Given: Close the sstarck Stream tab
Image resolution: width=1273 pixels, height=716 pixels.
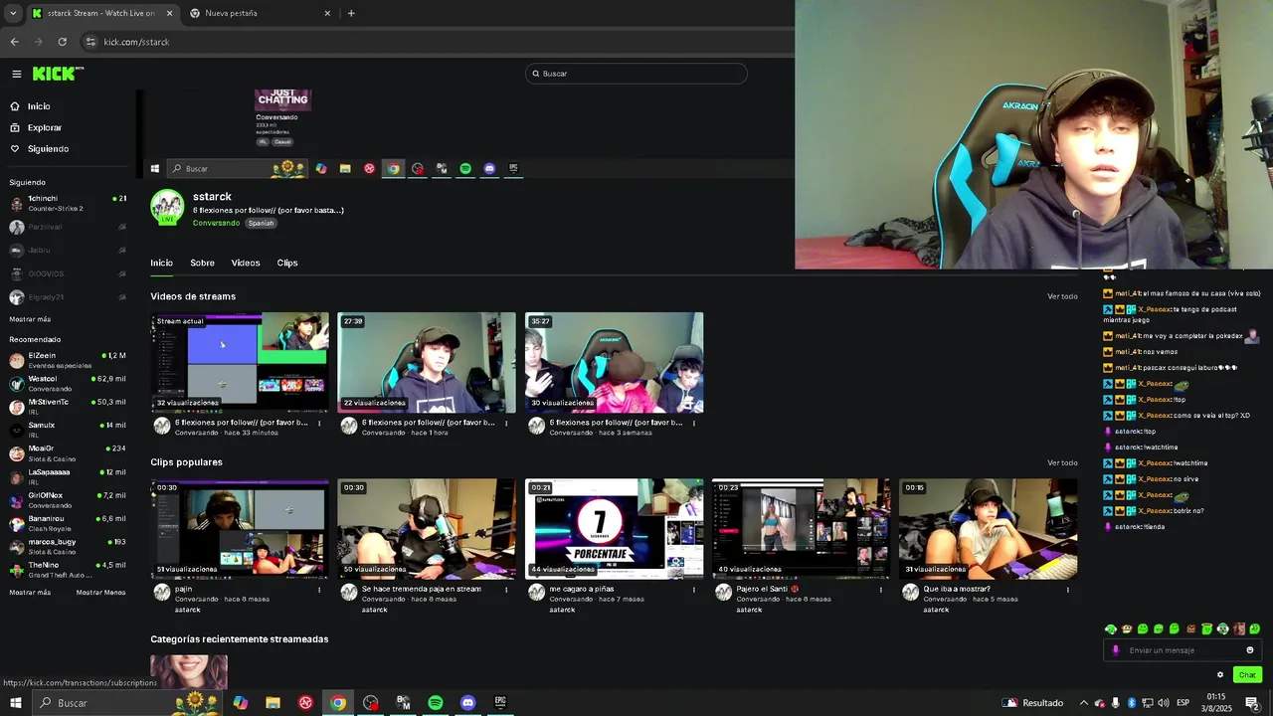Looking at the screenshot, I should [x=169, y=13].
